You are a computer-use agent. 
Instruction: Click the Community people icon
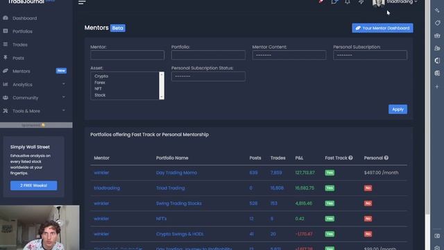coord(6,97)
